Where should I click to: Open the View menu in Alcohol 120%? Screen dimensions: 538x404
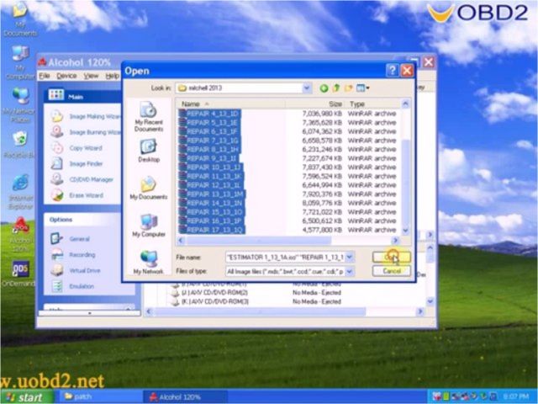(x=90, y=76)
